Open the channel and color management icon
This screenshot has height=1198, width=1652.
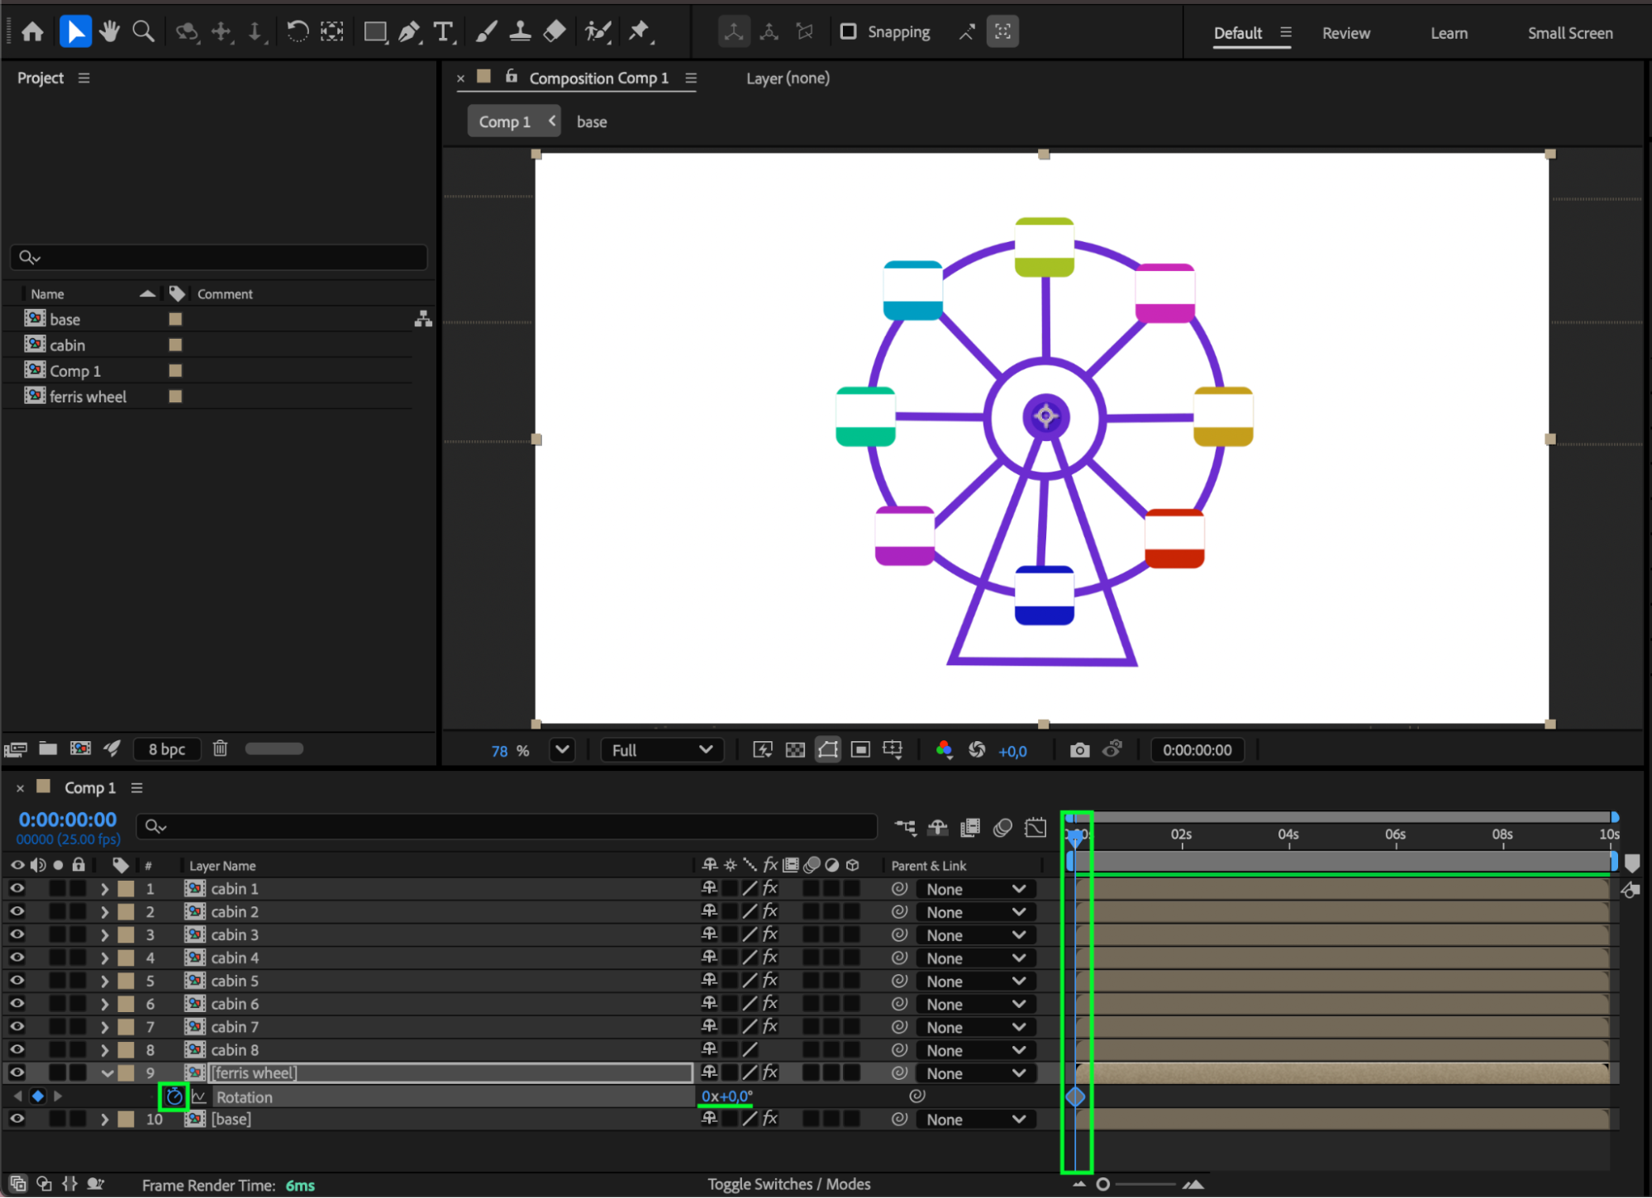944,750
